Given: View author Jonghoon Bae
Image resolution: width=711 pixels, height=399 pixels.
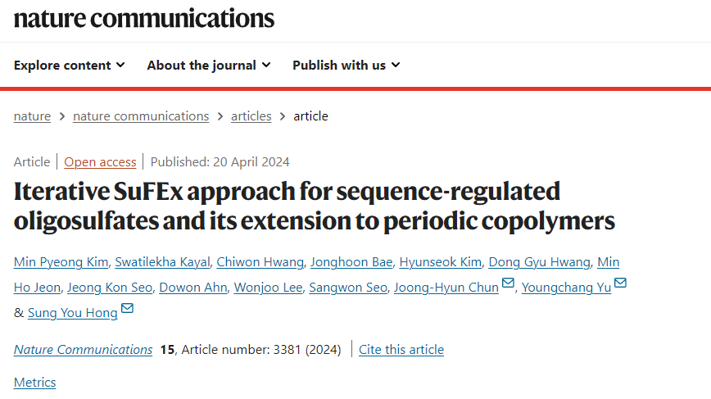Looking at the screenshot, I should click(351, 262).
